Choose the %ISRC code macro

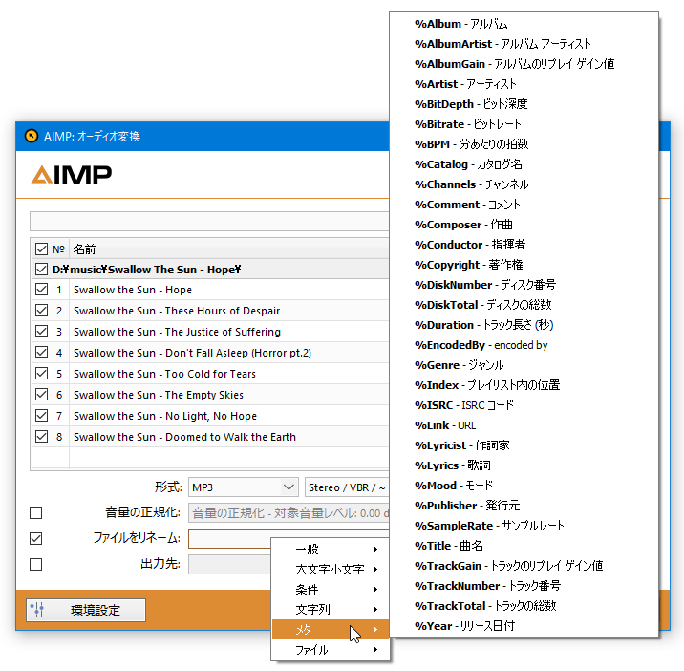[x=524, y=405]
